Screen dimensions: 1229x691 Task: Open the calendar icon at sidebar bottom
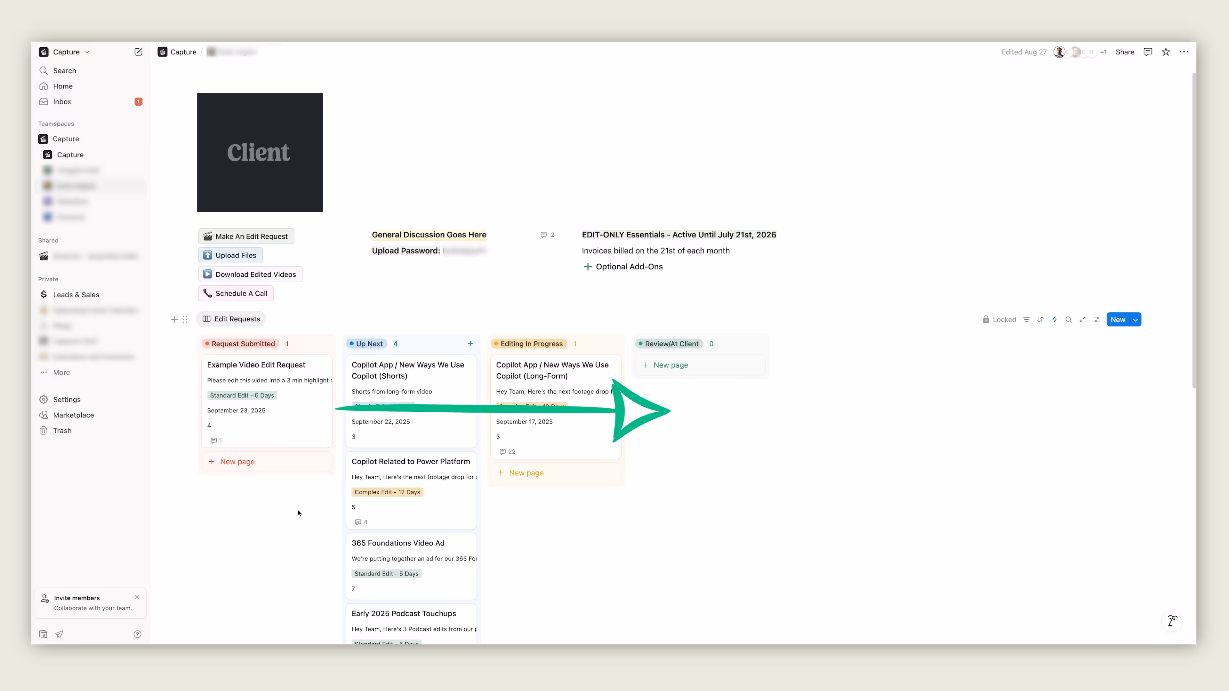43,634
